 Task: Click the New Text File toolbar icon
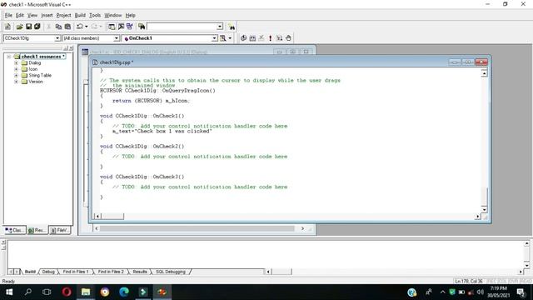coord(7,27)
